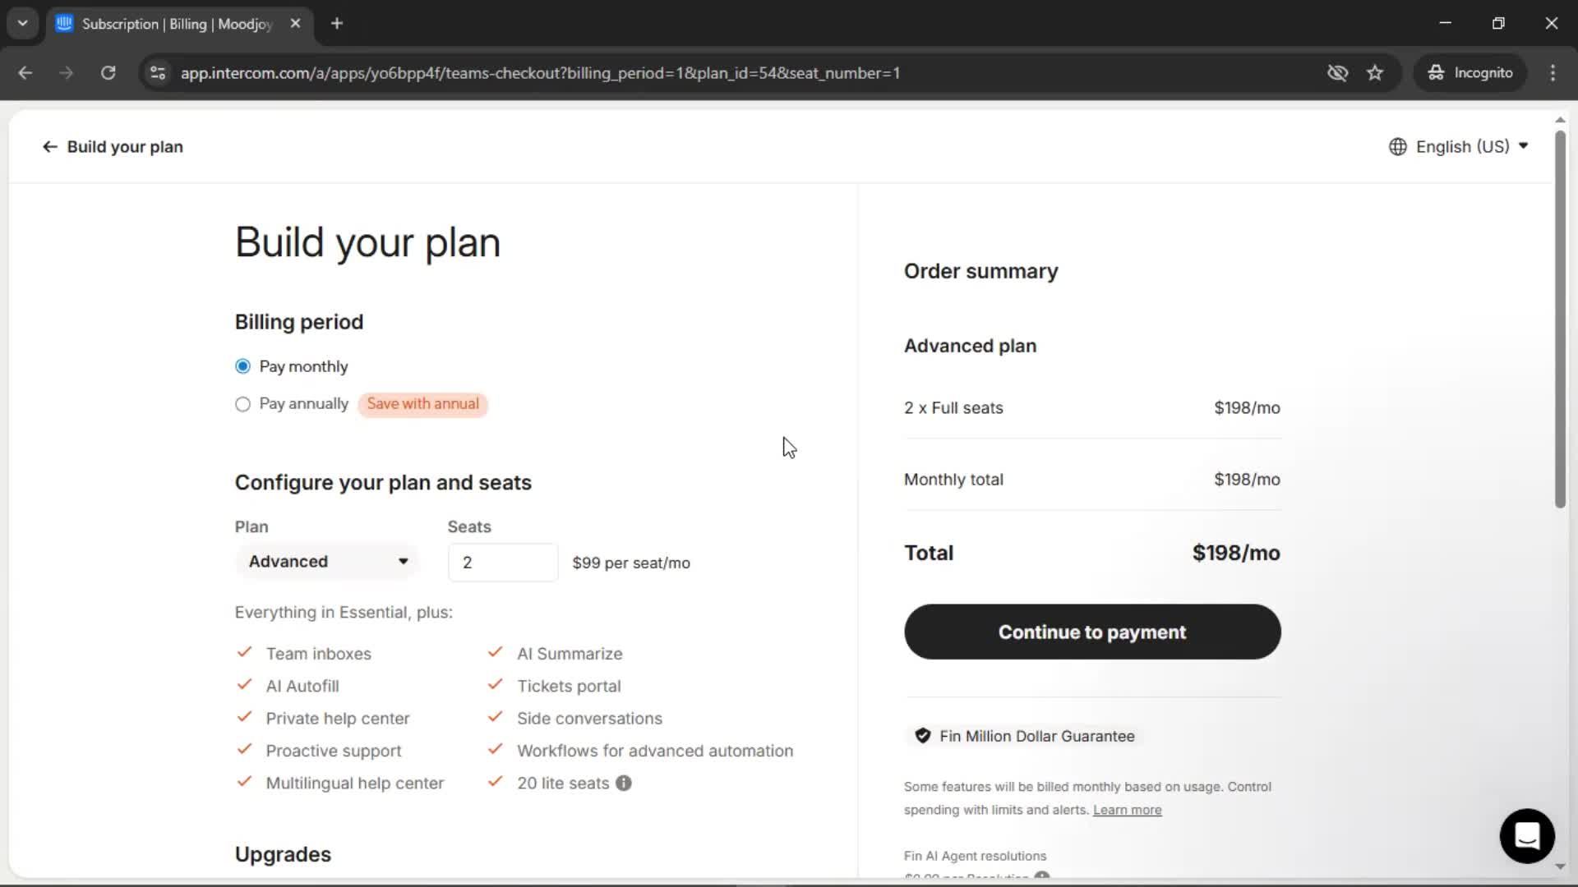
Task: Click the AI Autofill feature text
Action: (x=302, y=687)
